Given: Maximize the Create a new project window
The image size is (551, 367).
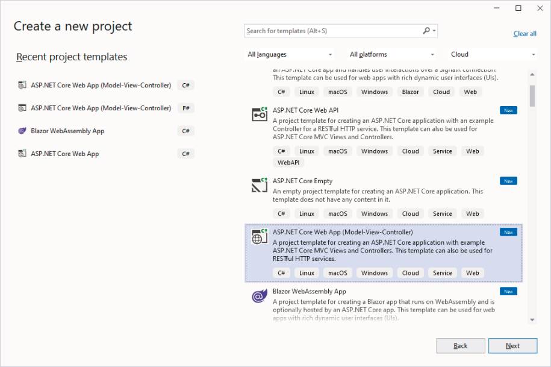Looking at the screenshot, I should (518, 8).
